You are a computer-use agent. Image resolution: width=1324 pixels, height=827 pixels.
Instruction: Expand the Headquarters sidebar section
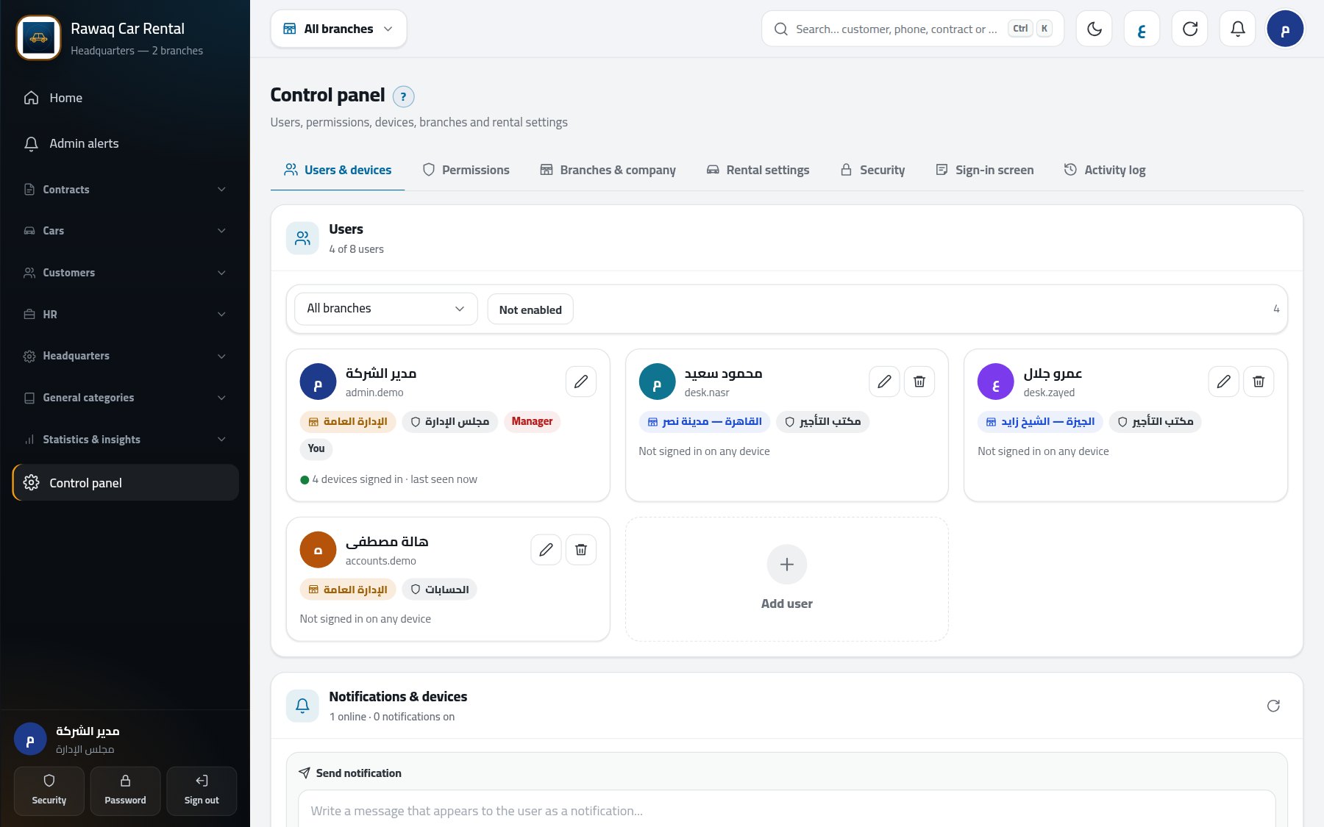pos(125,356)
